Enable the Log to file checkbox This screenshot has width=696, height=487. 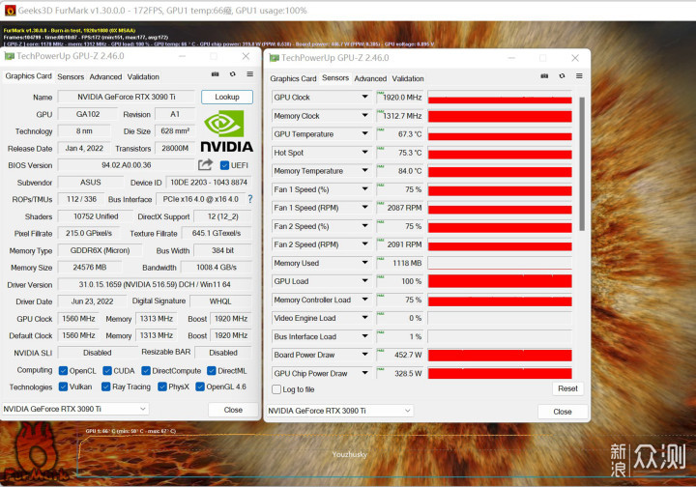coord(276,389)
